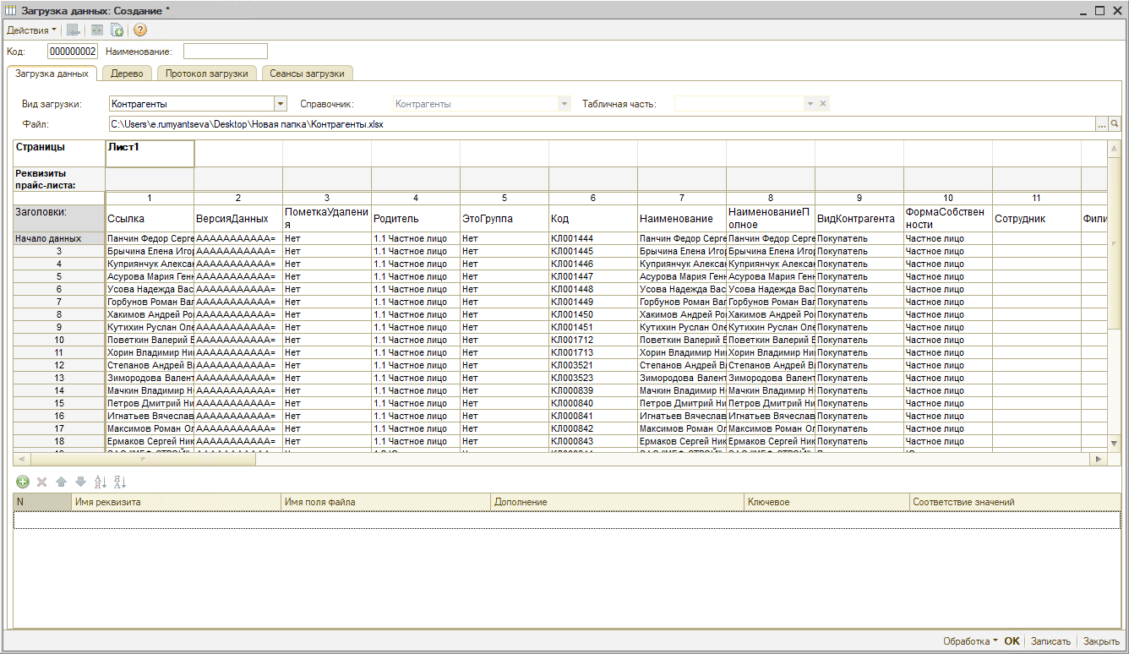Click the move row up arrow icon
Viewport: 1129px width, 654px height.
click(61, 482)
